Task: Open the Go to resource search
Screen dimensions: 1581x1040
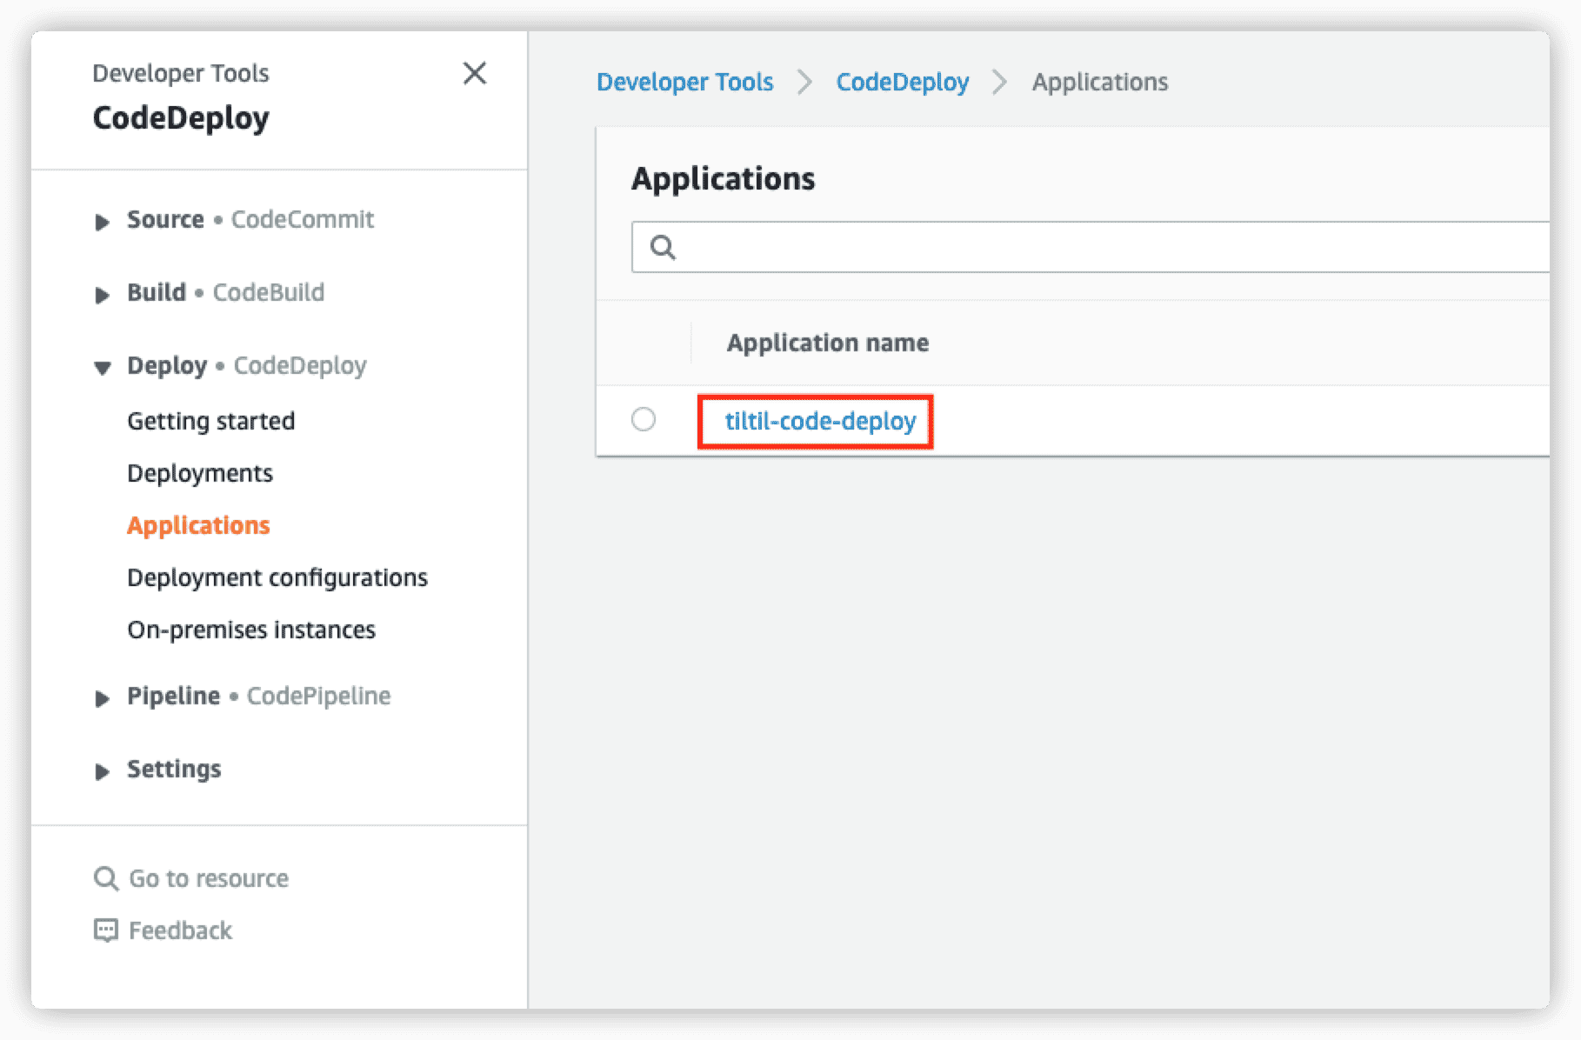Action: tap(209, 878)
